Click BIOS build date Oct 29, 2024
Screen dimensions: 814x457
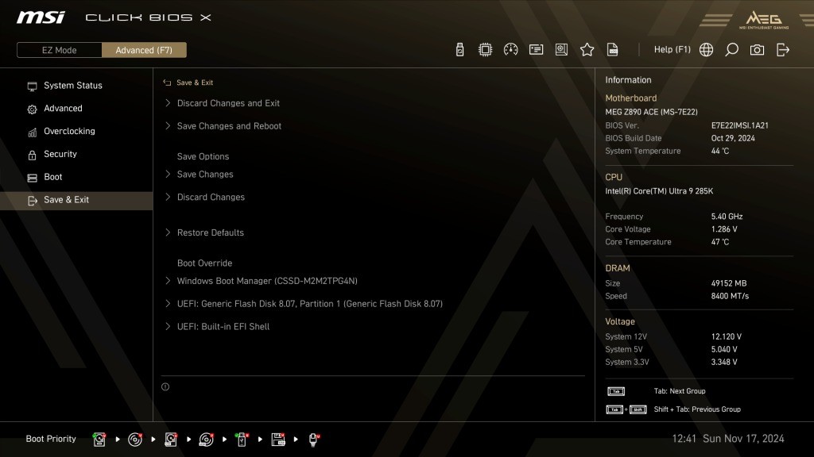(732, 138)
